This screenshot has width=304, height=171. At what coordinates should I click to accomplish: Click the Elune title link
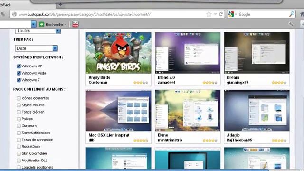pyautogui.click(x=162, y=135)
